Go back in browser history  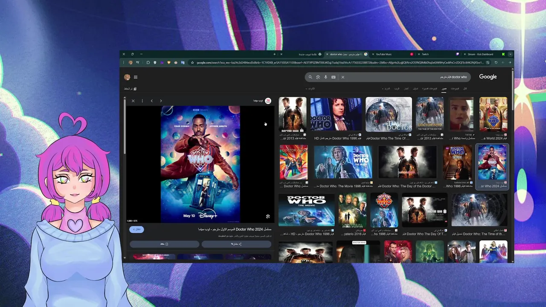[x=510, y=63]
